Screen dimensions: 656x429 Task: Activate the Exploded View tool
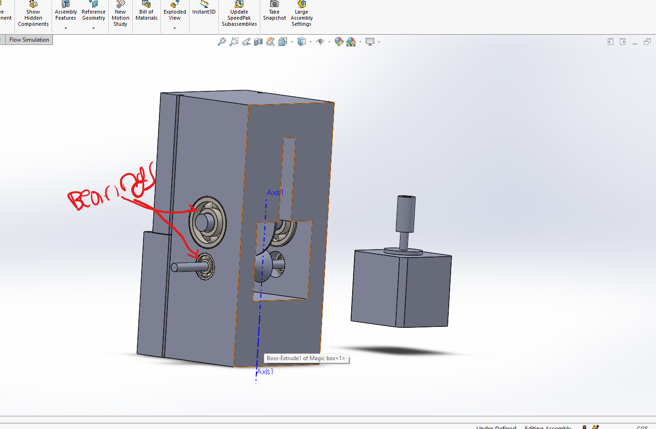click(175, 11)
